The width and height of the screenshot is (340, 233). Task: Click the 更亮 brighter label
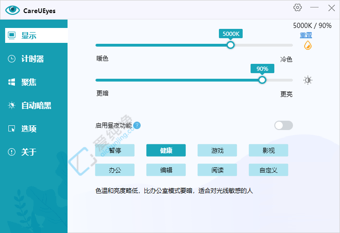286,94
